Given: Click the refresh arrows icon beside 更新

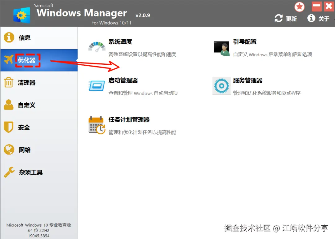Looking at the screenshot, I should point(279,18).
